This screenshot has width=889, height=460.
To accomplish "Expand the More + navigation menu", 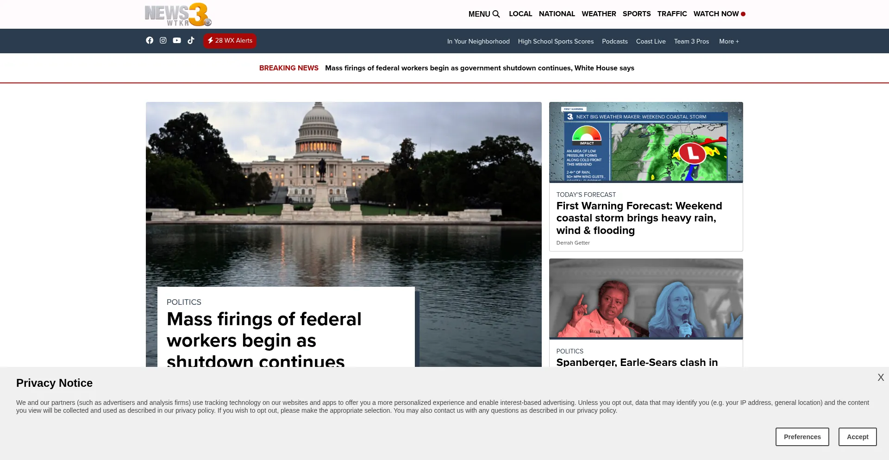I will pos(729,42).
